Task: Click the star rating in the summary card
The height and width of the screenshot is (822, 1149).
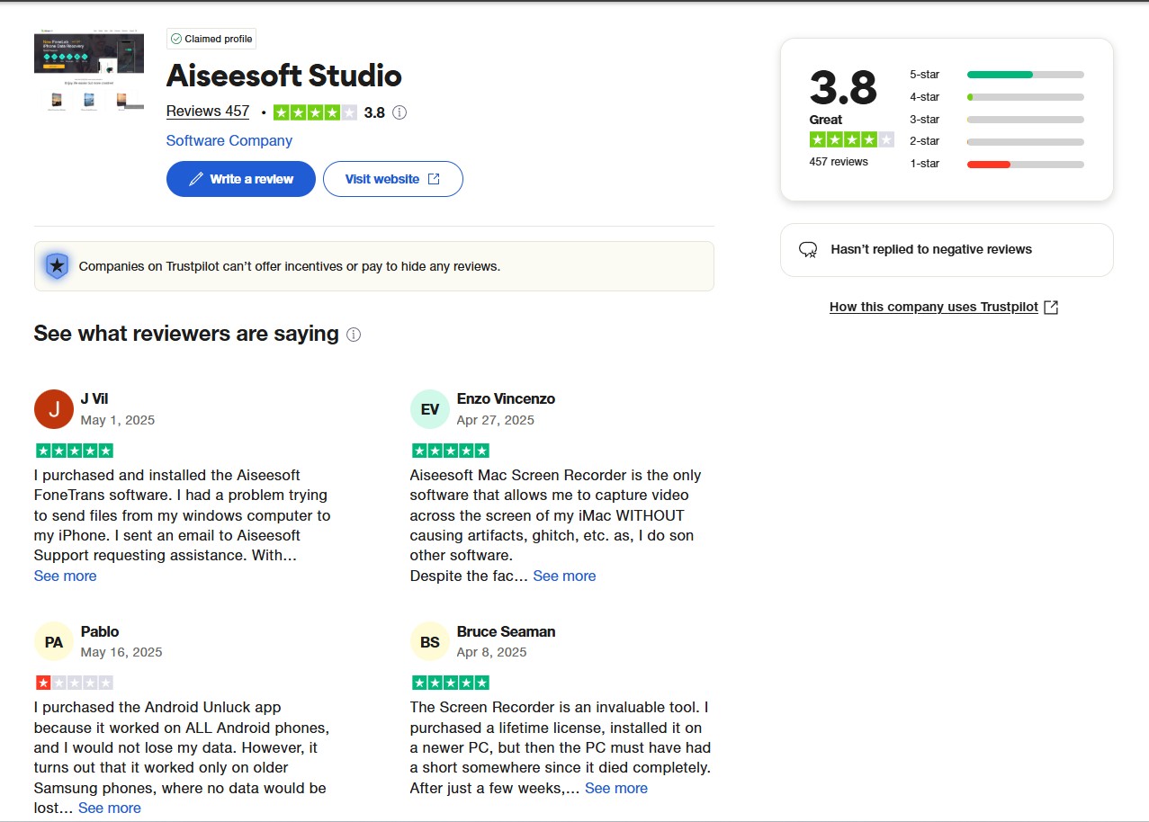Action: coord(852,139)
